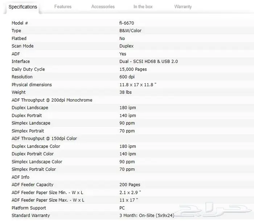Click the Physical dimensions label
This screenshot has height=221, width=254.
point(32,85)
